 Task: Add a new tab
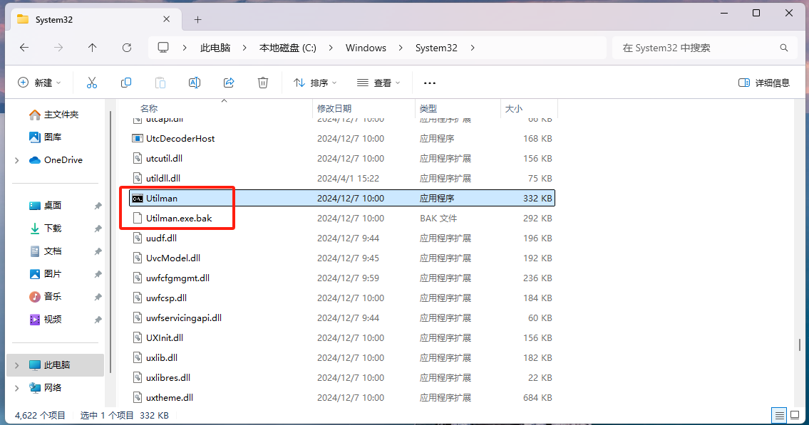click(x=197, y=19)
